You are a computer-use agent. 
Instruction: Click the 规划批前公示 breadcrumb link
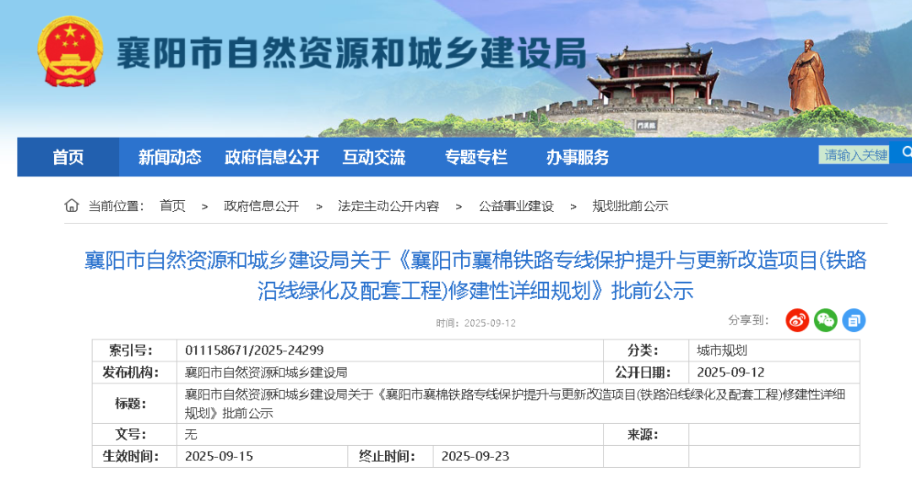point(630,206)
